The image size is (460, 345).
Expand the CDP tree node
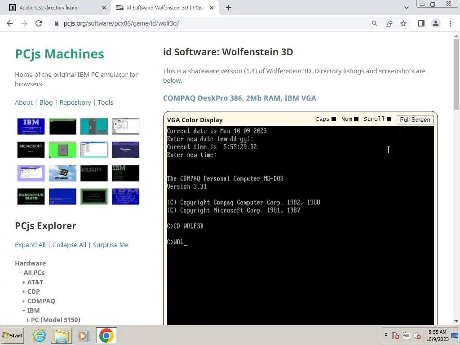[x=24, y=292]
